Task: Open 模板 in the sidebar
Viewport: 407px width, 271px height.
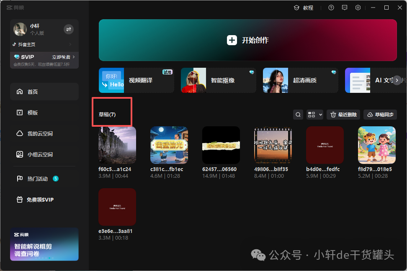Action: 44,112
